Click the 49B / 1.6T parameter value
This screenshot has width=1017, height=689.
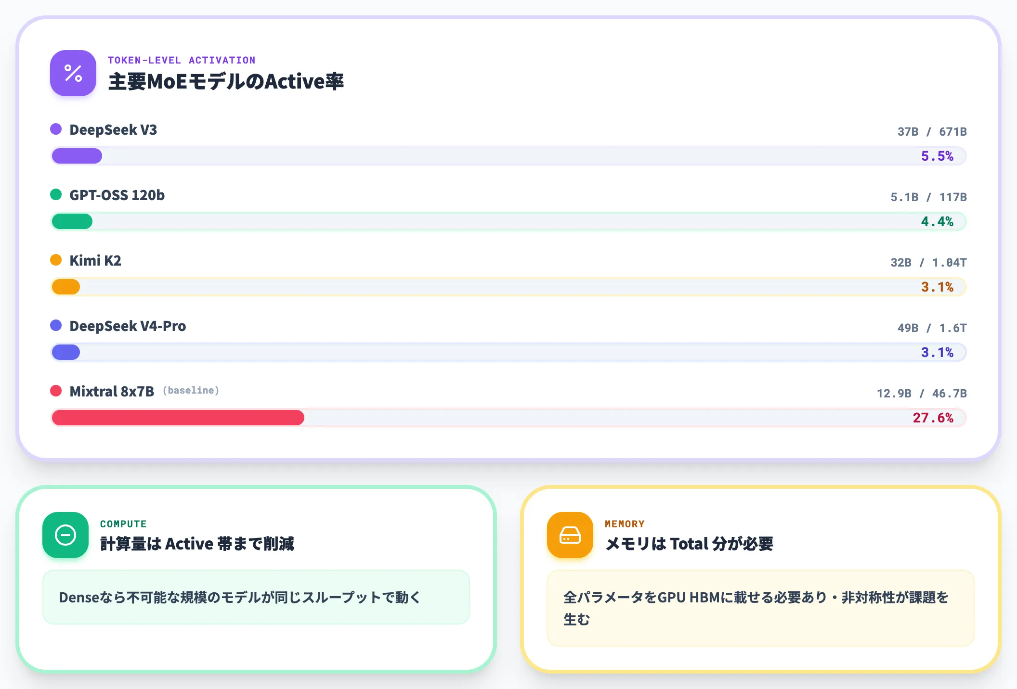[x=932, y=328]
